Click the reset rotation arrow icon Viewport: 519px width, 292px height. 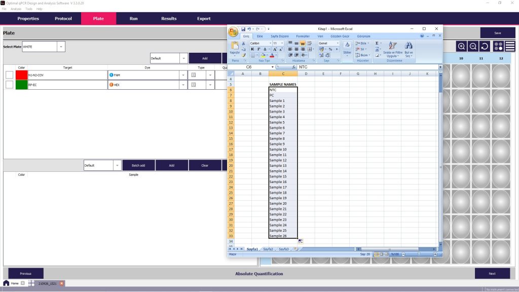(x=485, y=46)
